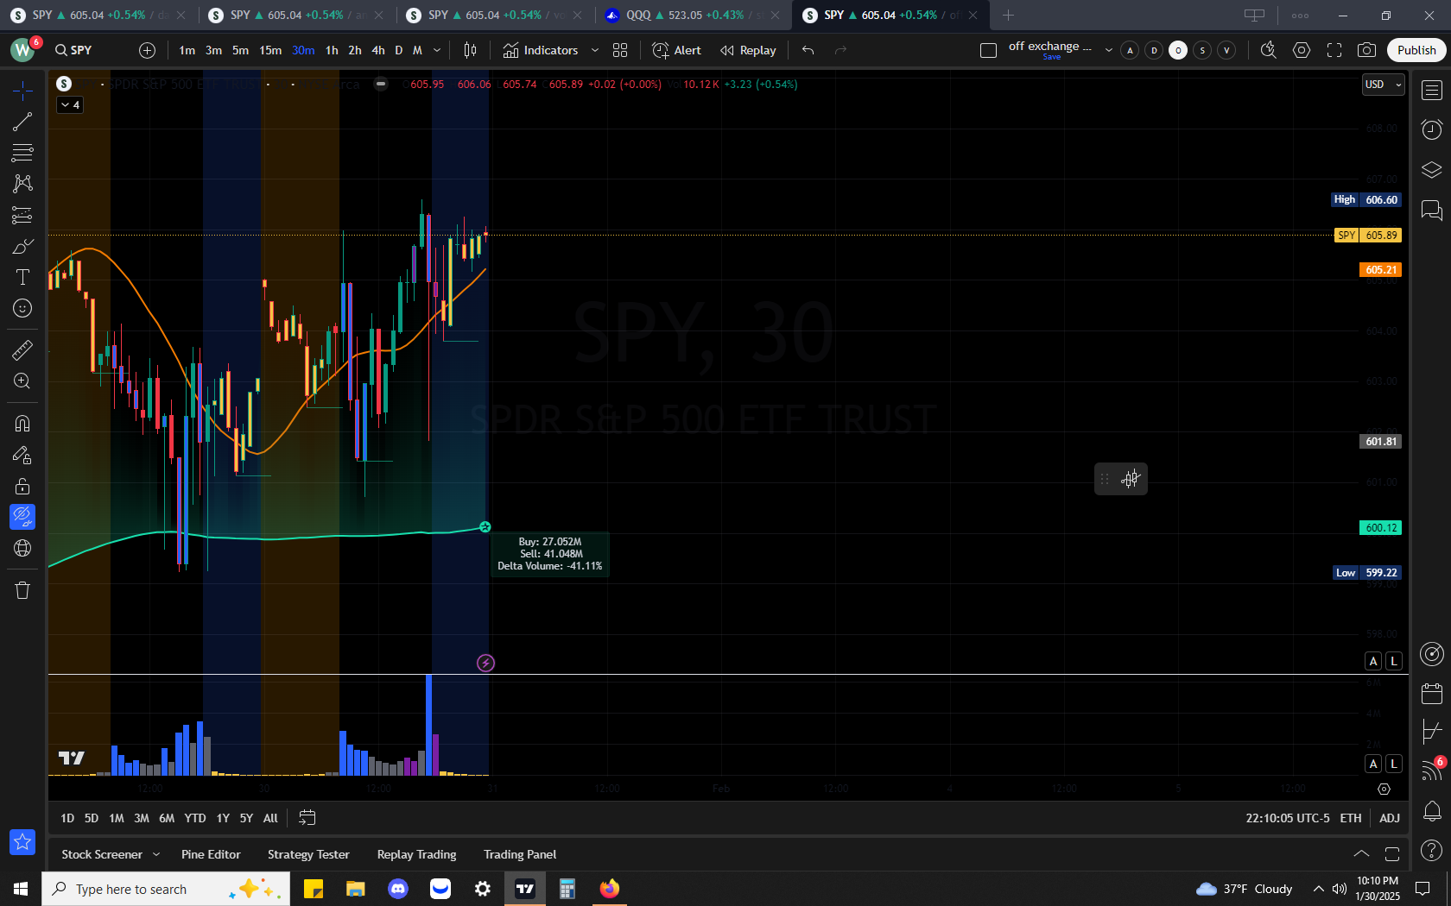Select the 1D date range

(x=67, y=818)
